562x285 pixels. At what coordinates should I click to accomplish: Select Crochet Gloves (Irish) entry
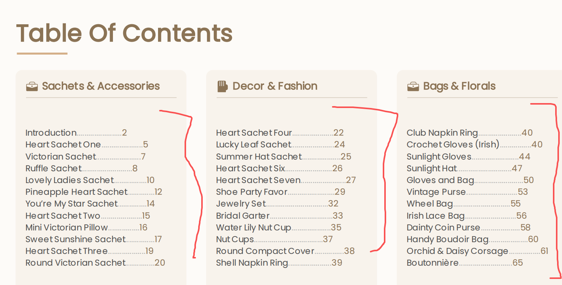(x=474, y=144)
